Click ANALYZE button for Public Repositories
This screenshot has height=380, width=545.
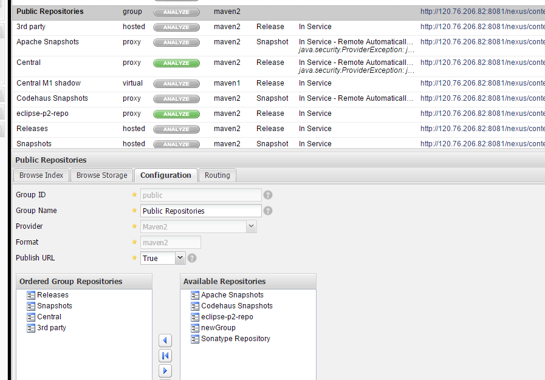(177, 12)
